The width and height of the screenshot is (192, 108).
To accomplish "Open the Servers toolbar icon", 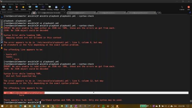I will point(10,8).
